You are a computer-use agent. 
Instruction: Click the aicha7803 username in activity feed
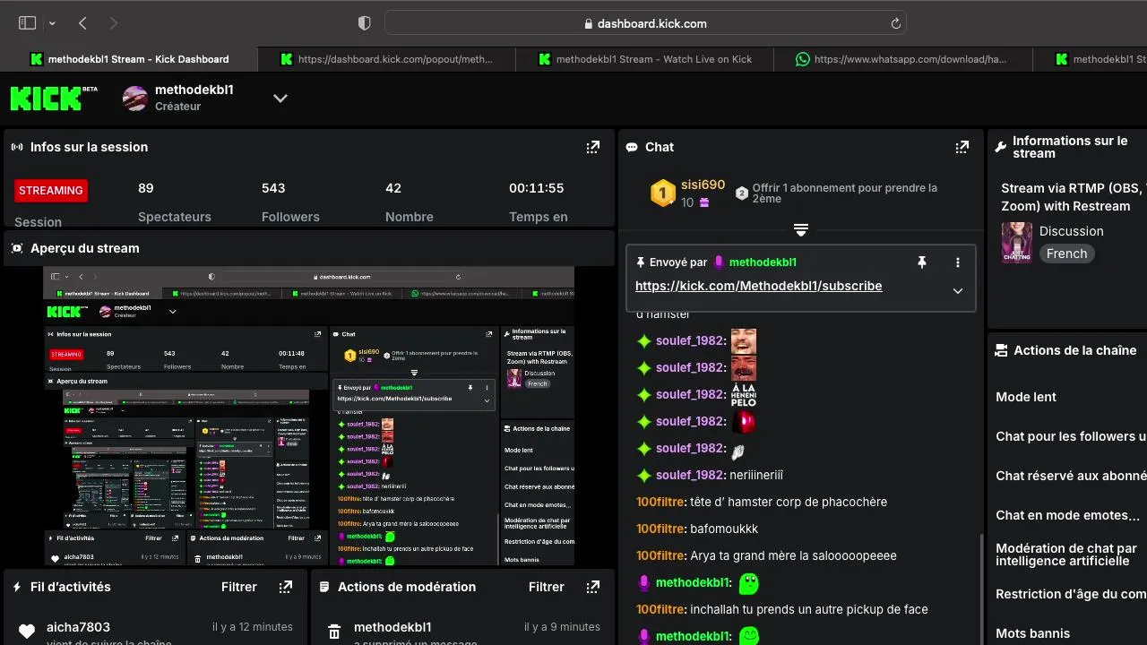point(77,627)
